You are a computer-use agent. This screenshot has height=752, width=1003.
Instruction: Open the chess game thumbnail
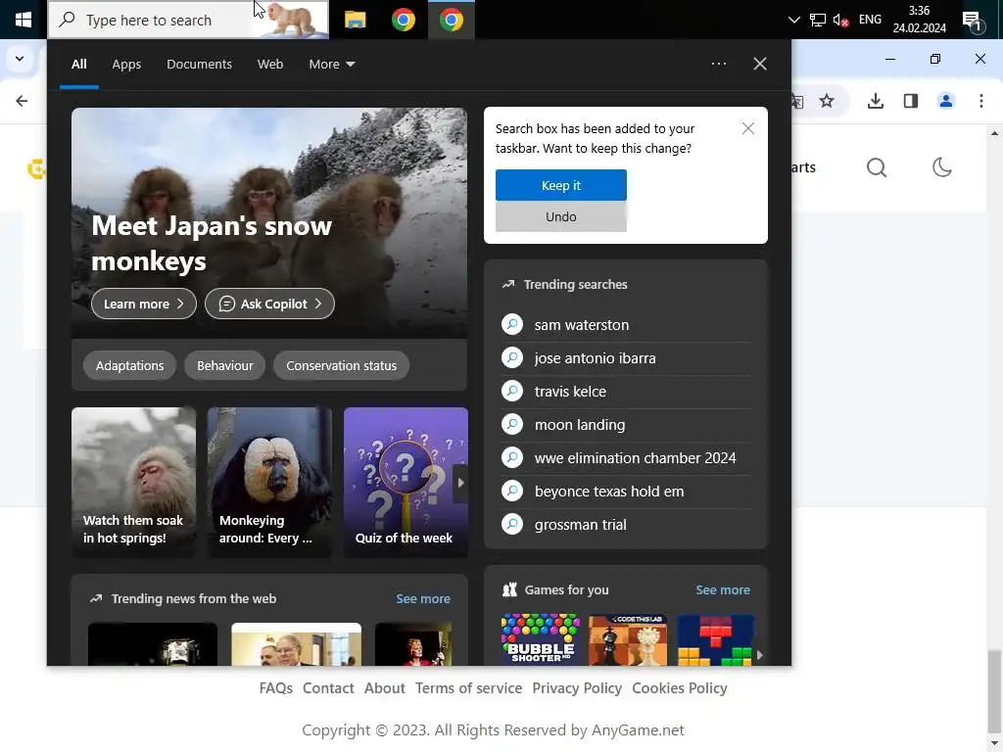pos(628,639)
